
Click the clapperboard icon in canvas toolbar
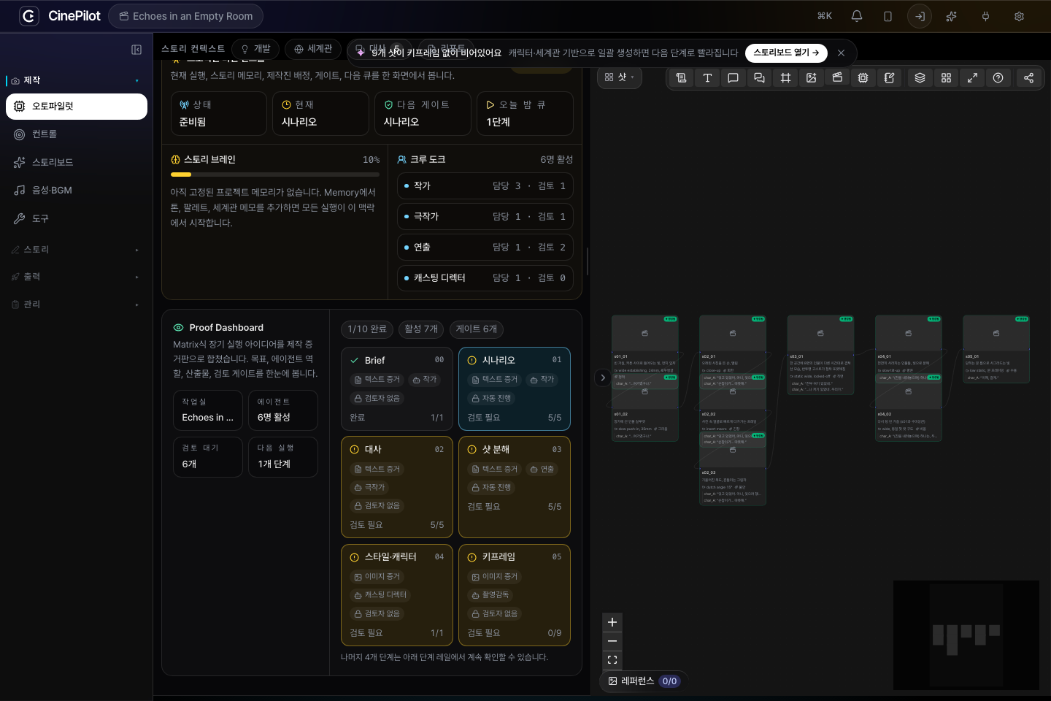pyautogui.click(x=837, y=77)
